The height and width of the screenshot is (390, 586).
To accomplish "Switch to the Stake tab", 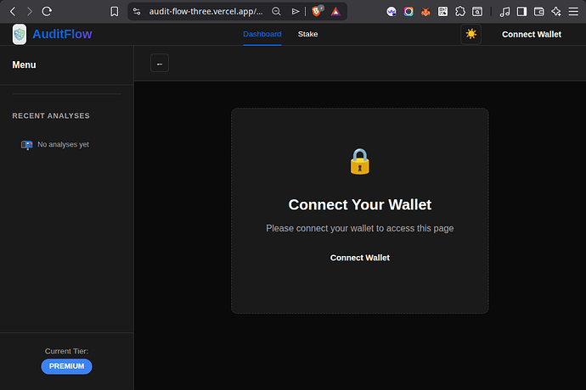I will (x=307, y=35).
